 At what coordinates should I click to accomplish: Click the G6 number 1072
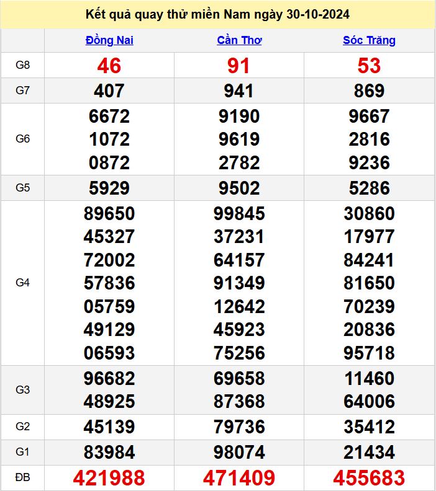click(x=109, y=139)
